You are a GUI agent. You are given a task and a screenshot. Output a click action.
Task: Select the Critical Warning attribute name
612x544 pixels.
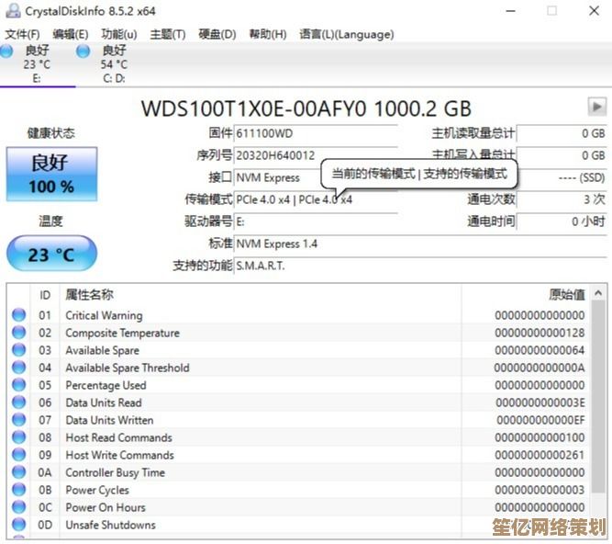[104, 315]
